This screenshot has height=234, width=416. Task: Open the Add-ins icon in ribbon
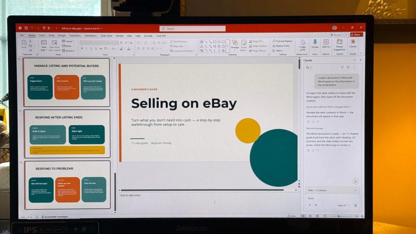point(326,42)
